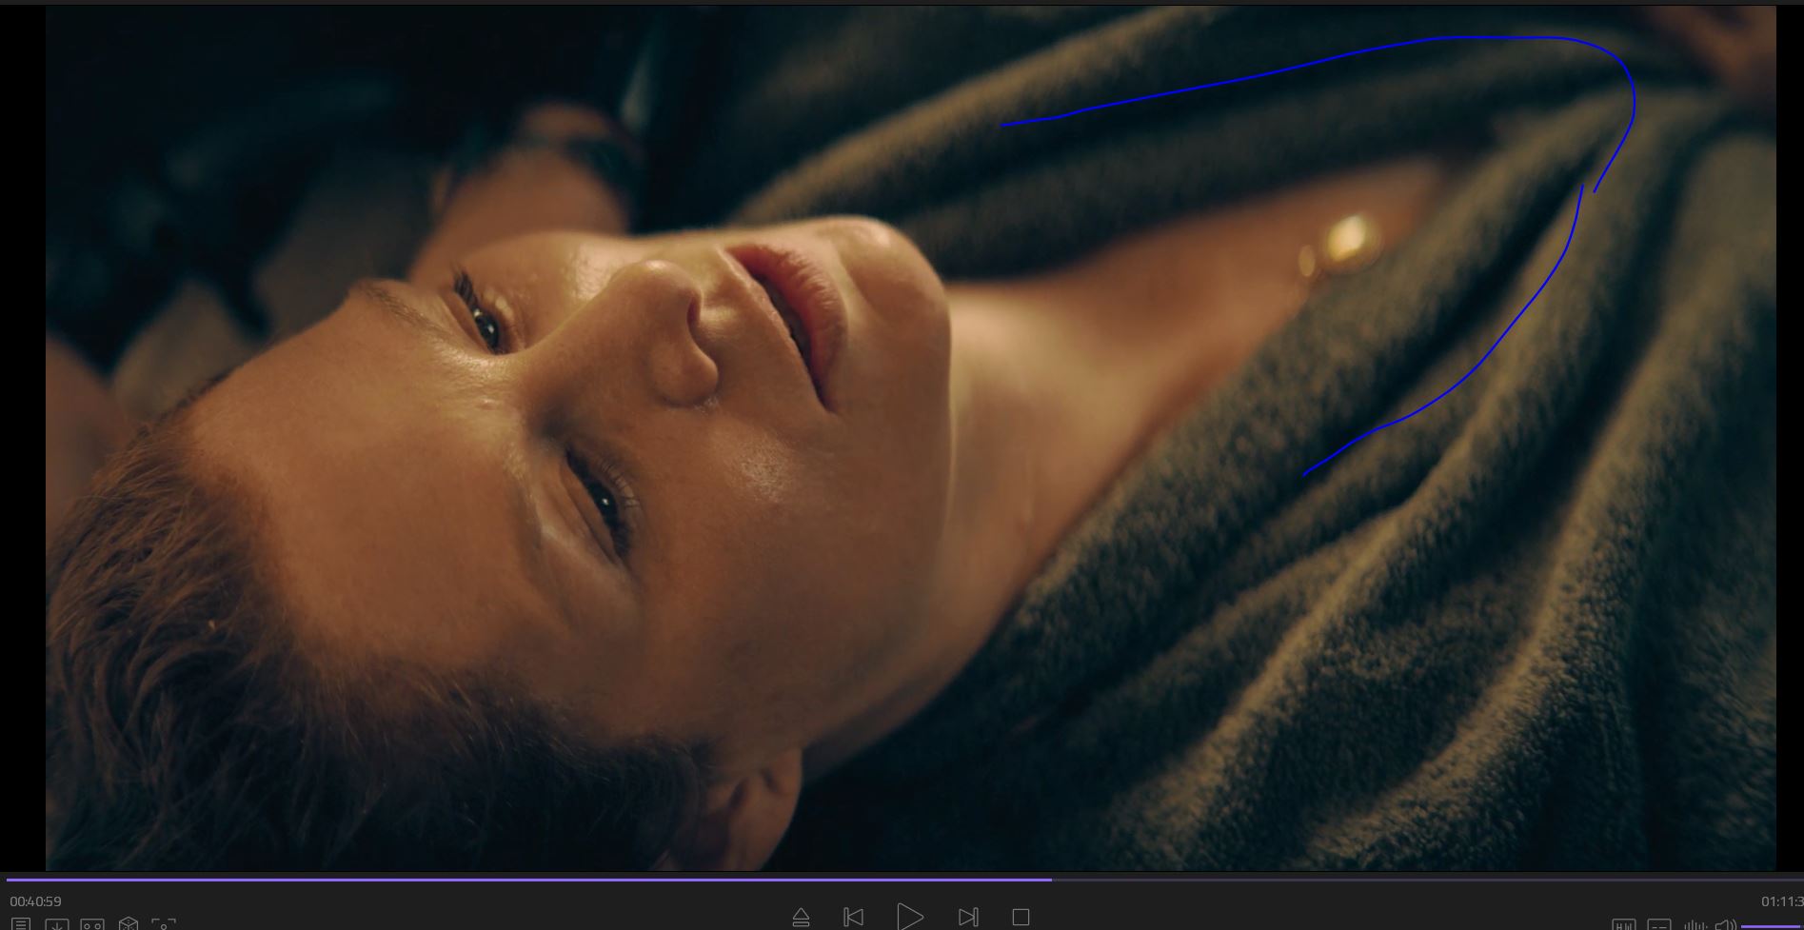Toggle the subtitles icon

tap(1659, 924)
